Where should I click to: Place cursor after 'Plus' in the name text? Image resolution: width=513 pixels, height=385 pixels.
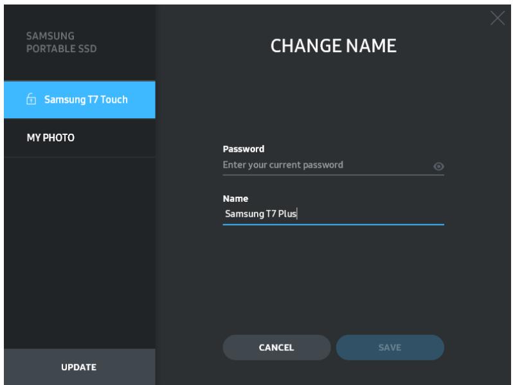point(296,214)
